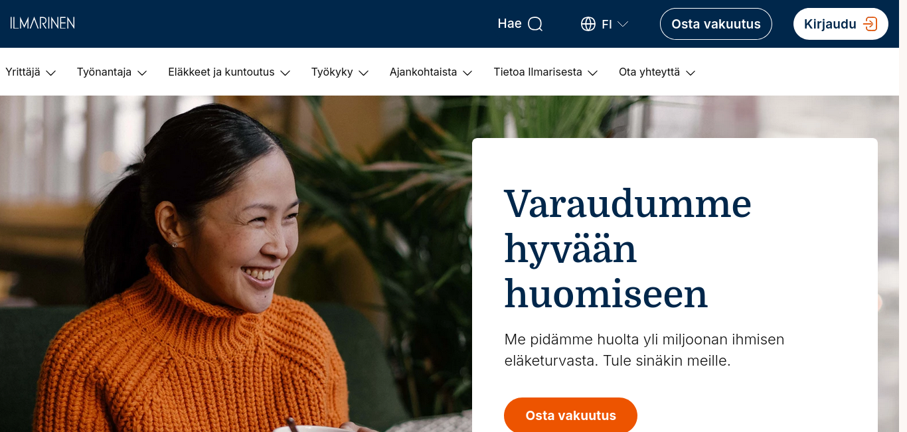Click the login arrow icon on Kirjaudu
Image resolution: width=907 pixels, height=432 pixels.
click(x=870, y=24)
